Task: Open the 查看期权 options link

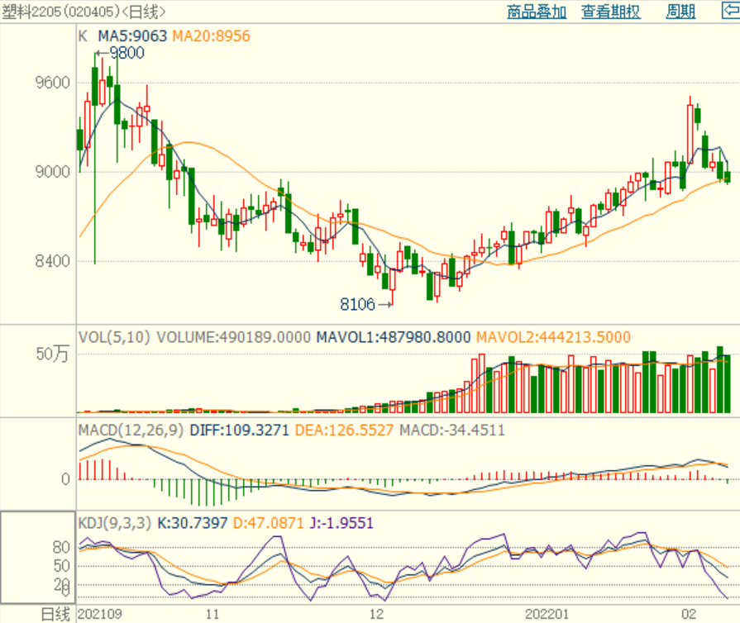Action: (x=610, y=12)
